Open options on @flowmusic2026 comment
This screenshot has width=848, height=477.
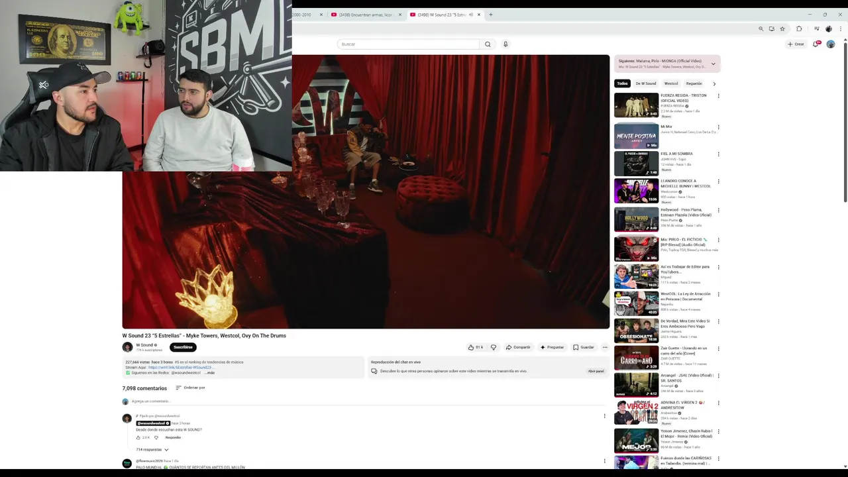pos(604,461)
